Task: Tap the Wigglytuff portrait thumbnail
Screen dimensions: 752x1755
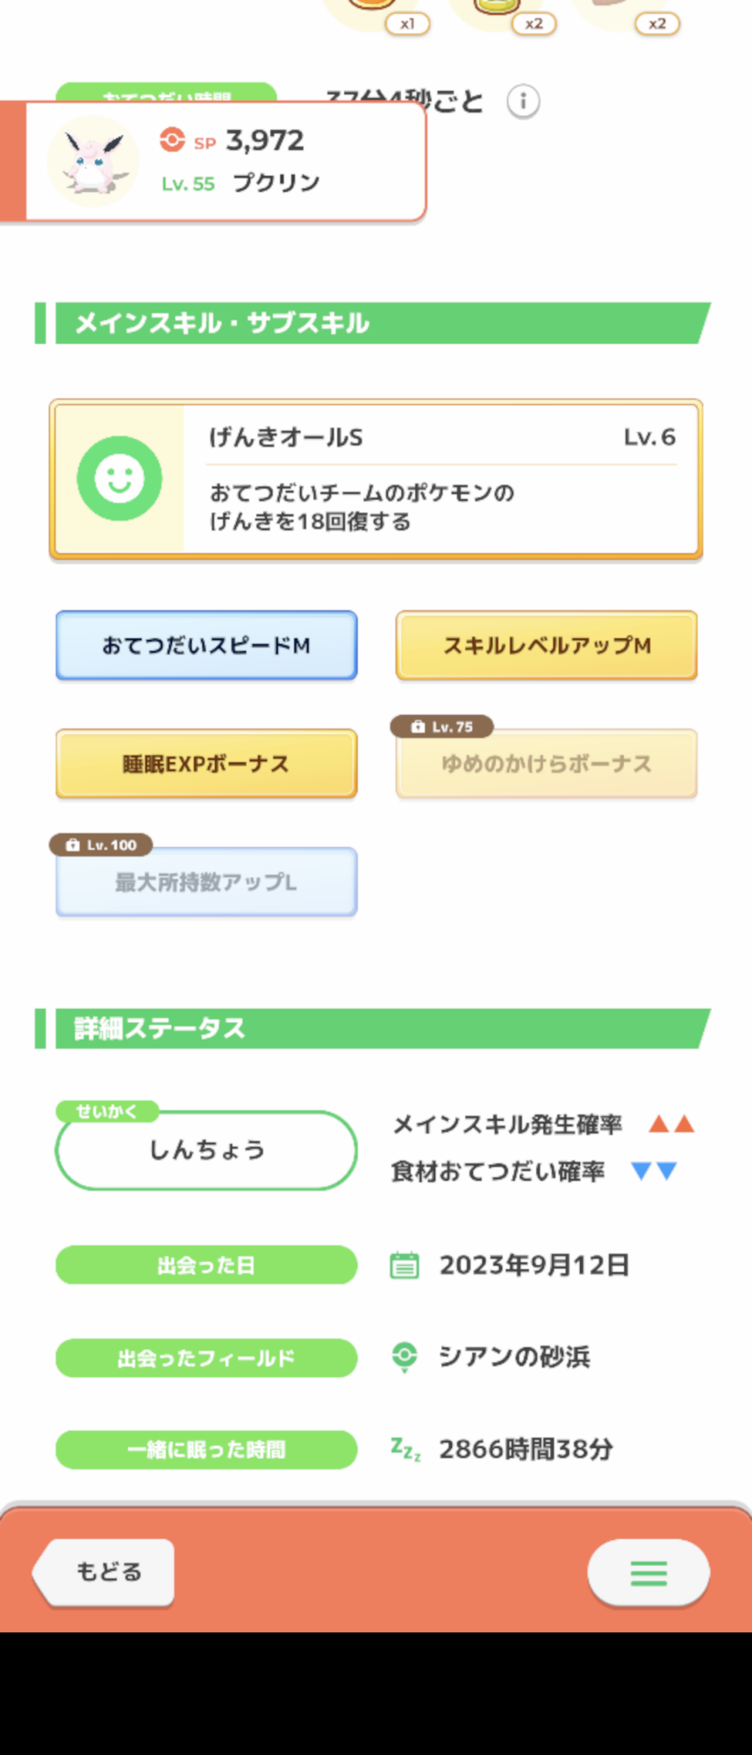Action: tap(93, 161)
